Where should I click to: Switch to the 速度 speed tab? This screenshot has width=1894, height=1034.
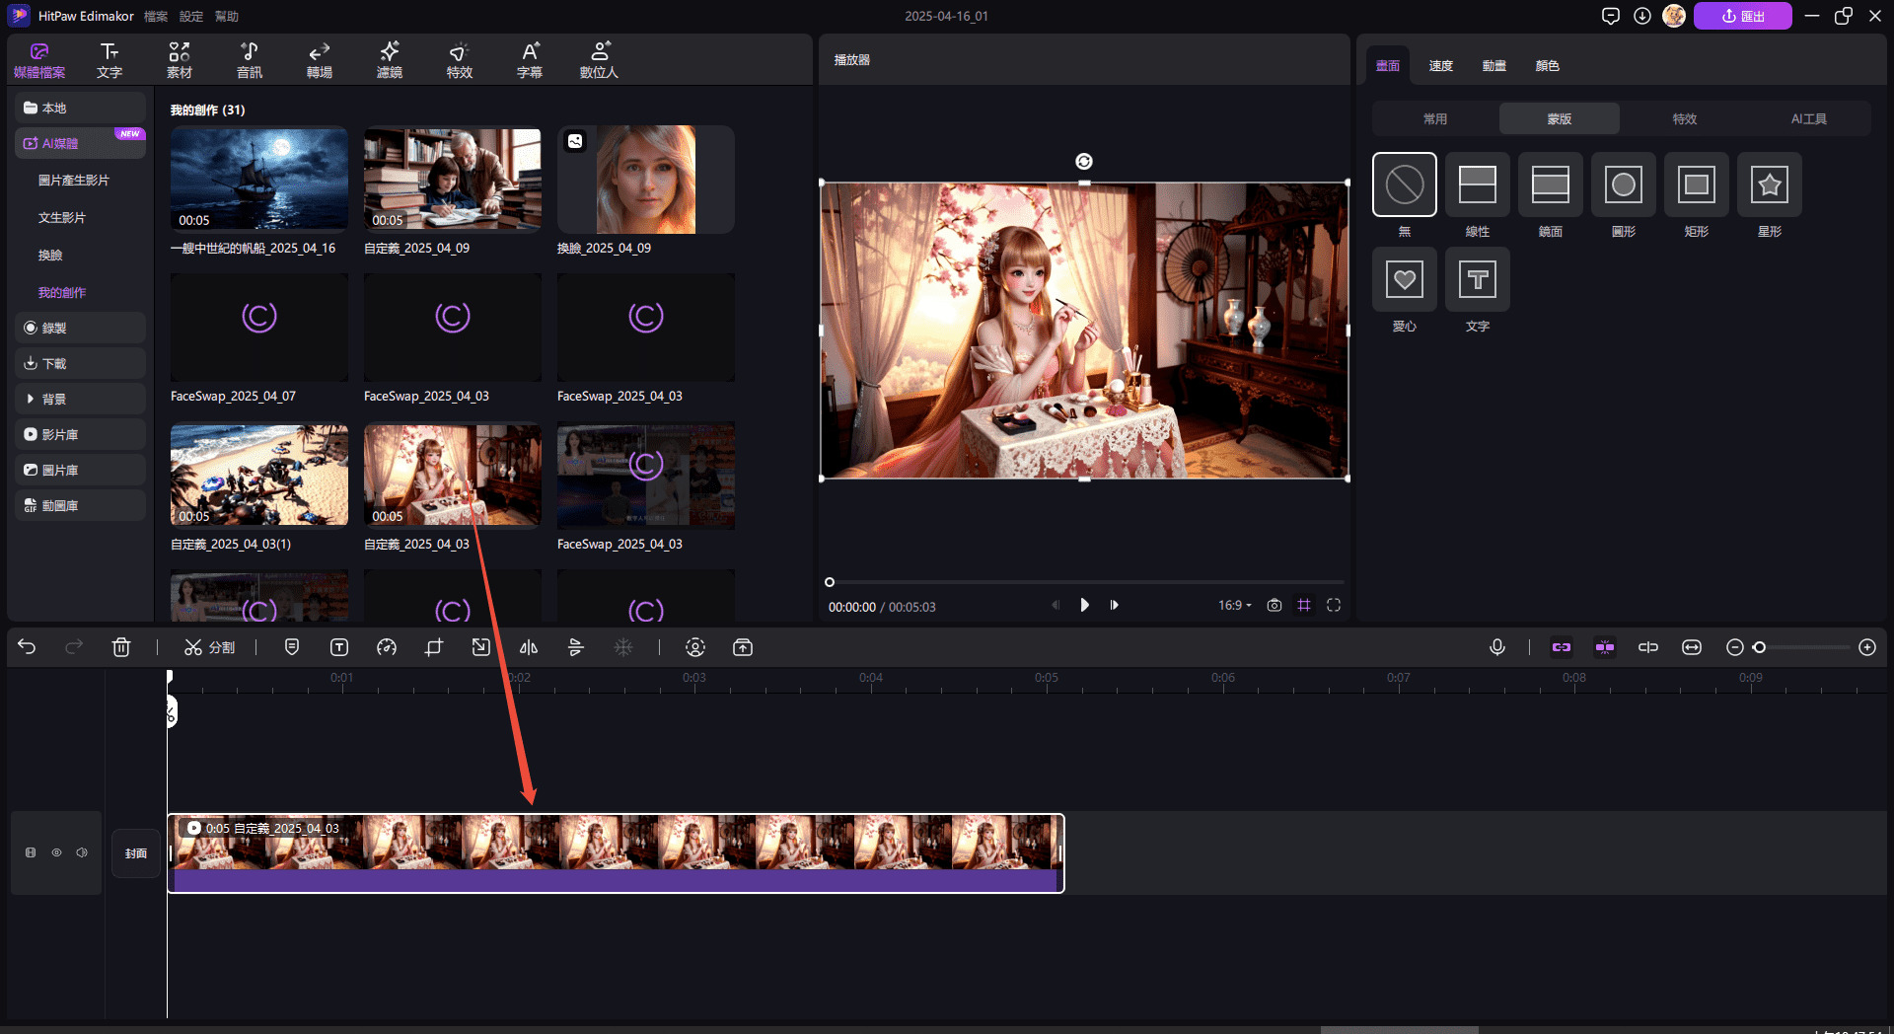pos(1440,66)
